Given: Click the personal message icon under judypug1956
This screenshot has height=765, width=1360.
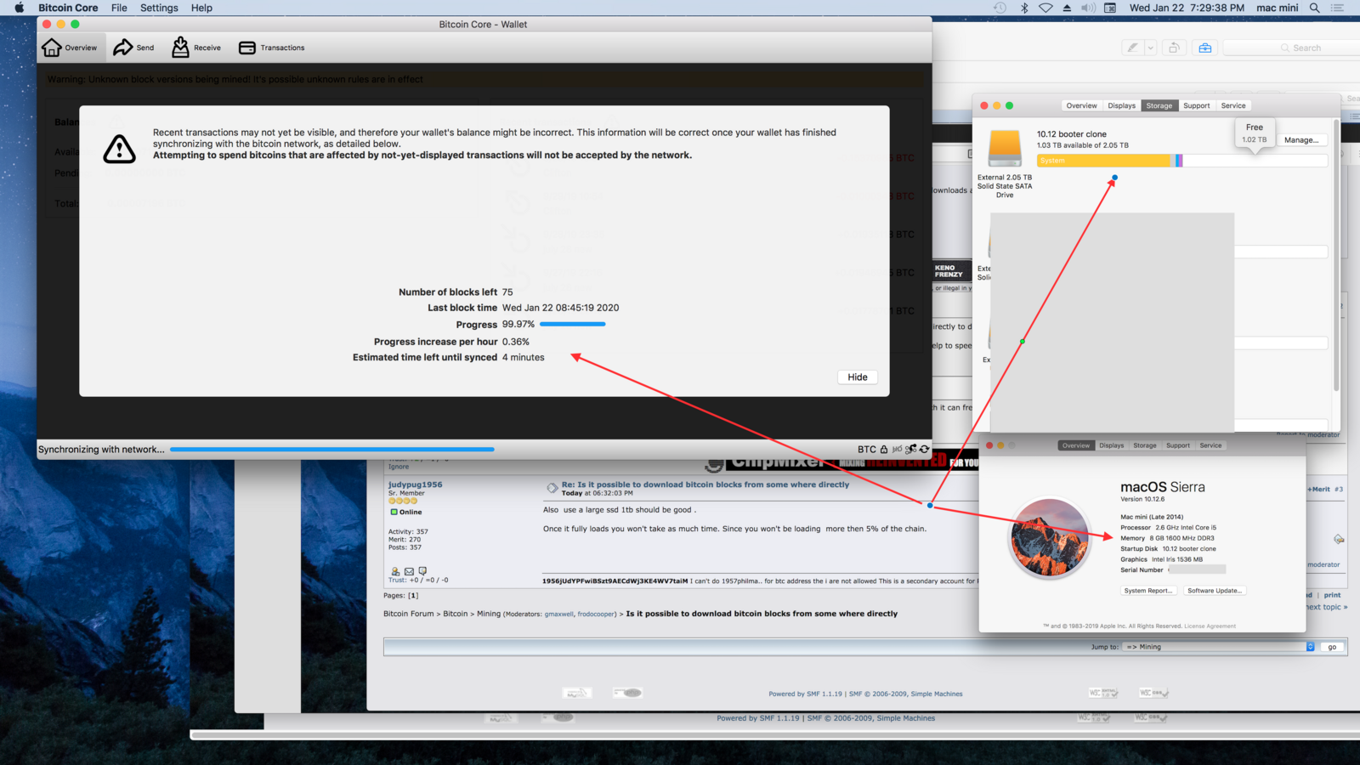Looking at the screenshot, I should click(x=422, y=571).
